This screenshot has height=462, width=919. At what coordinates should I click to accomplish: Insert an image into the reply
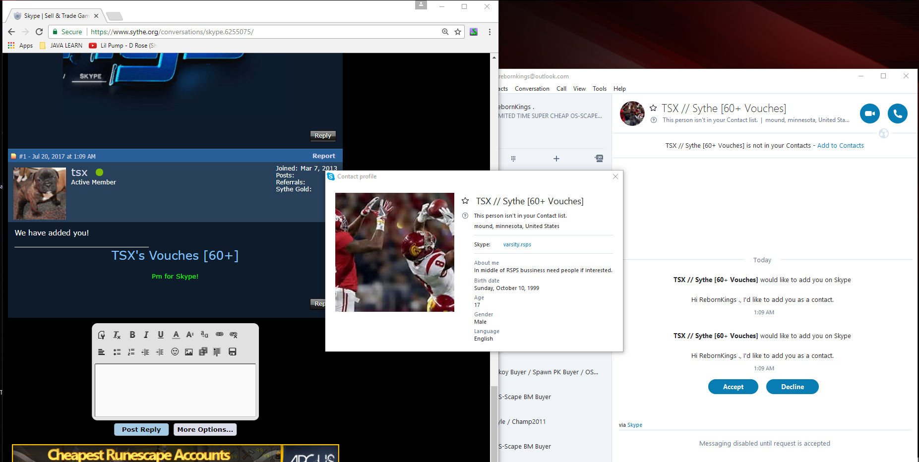[x=189, y=352]
